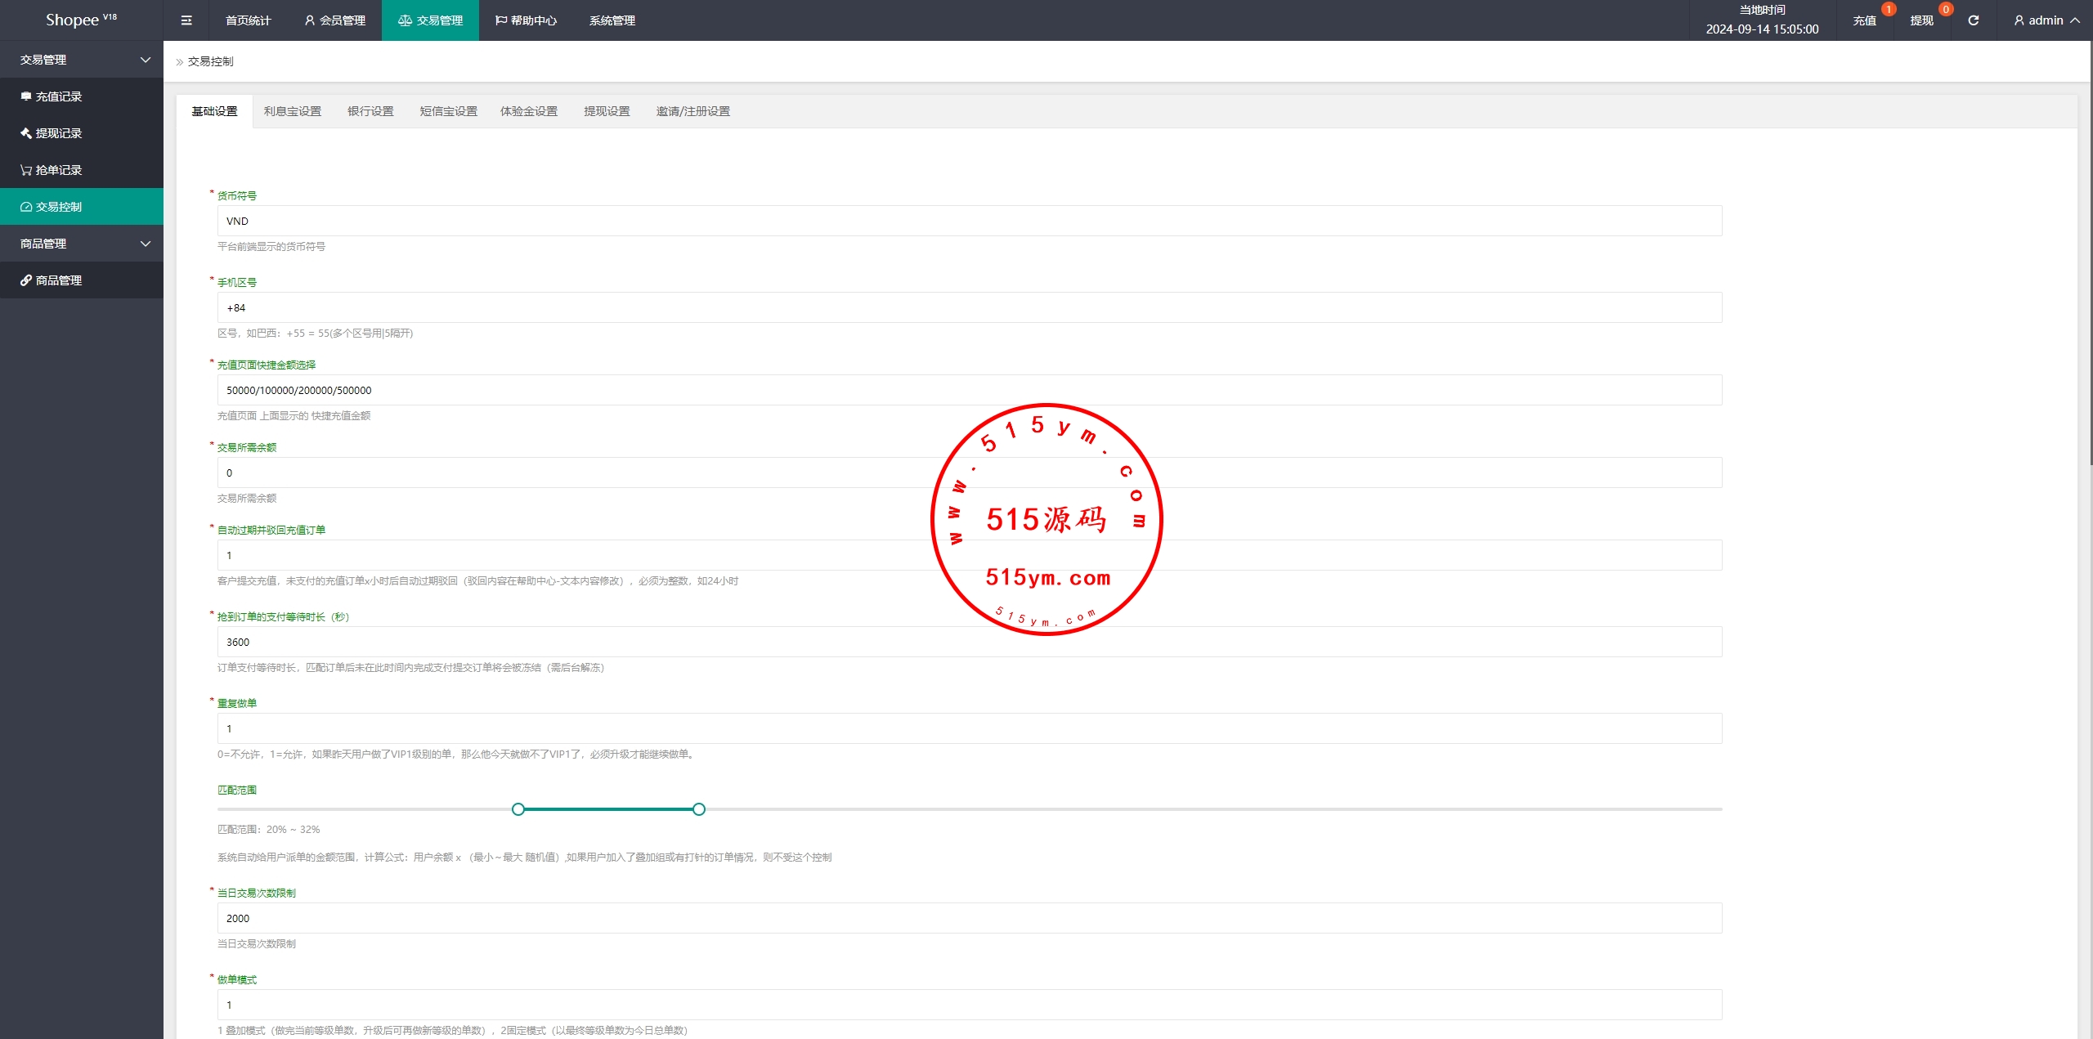Switch to the 提现设置 tab
2093x1039 pixels.
607,111
